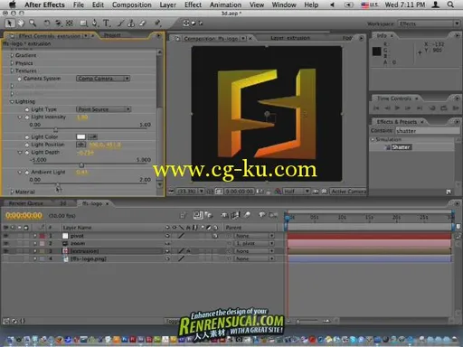Switch to the Render Queue tab

[26, 203]
